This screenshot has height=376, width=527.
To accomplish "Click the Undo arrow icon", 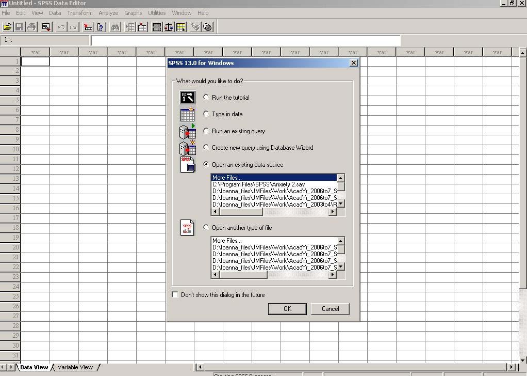I will point(61,27).
